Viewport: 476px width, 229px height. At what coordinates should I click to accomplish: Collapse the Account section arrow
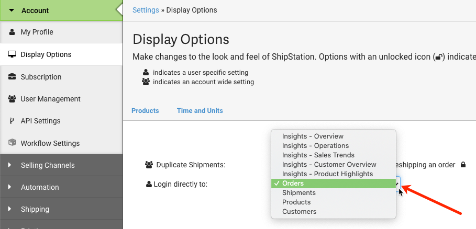click(12, 10)
